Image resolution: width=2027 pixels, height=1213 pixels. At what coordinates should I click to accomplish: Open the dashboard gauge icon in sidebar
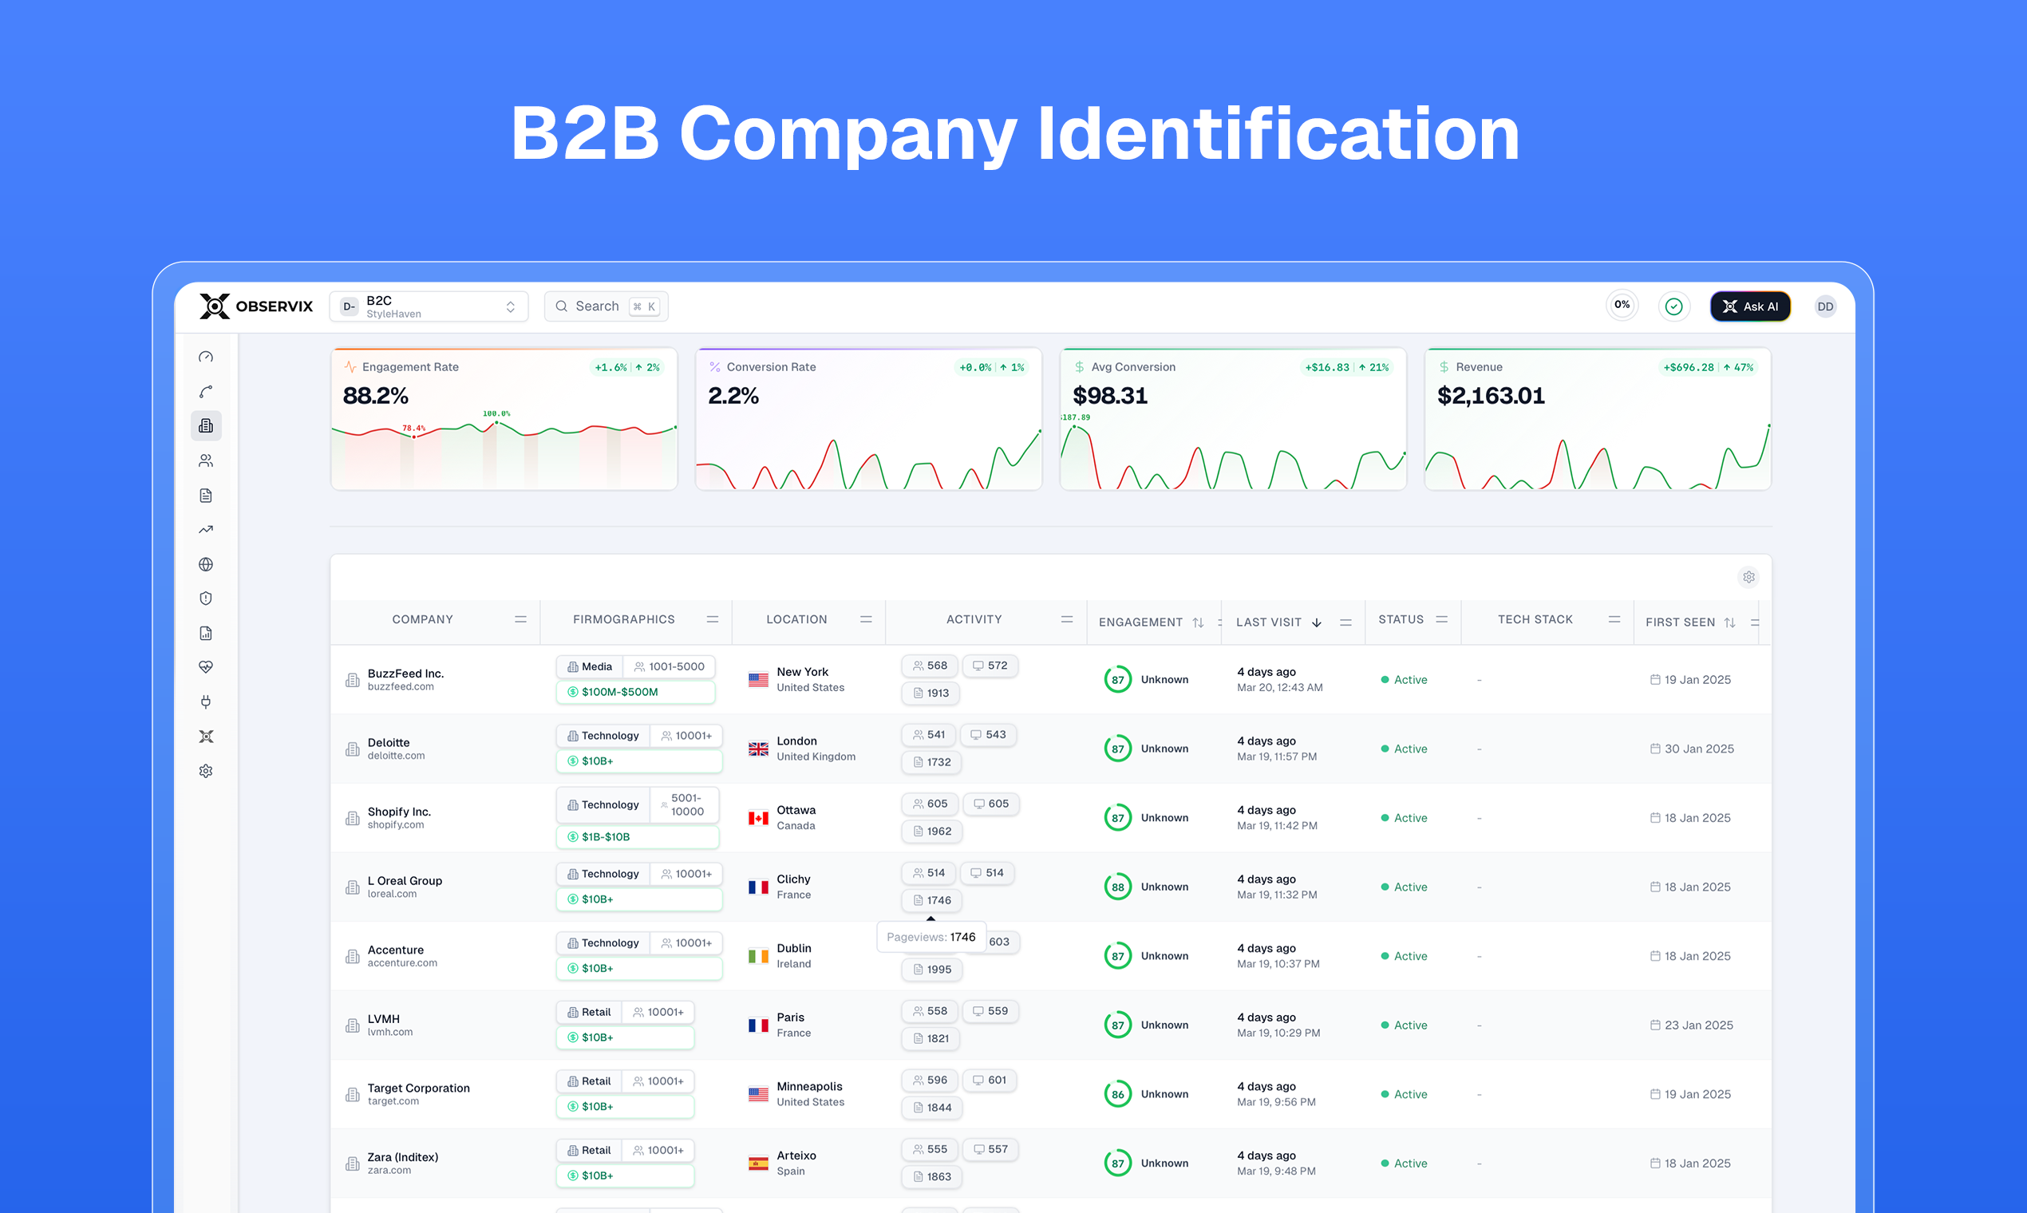[206, 358]
